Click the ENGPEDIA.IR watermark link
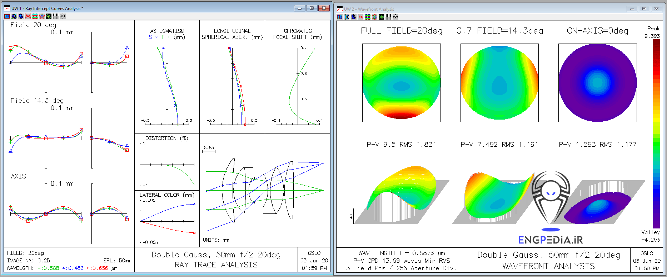Screen dimensions: 667x277 coord(550,240)
